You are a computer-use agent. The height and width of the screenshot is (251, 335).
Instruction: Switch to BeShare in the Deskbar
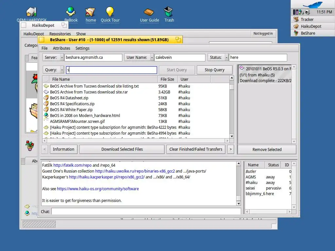point(313,33)
